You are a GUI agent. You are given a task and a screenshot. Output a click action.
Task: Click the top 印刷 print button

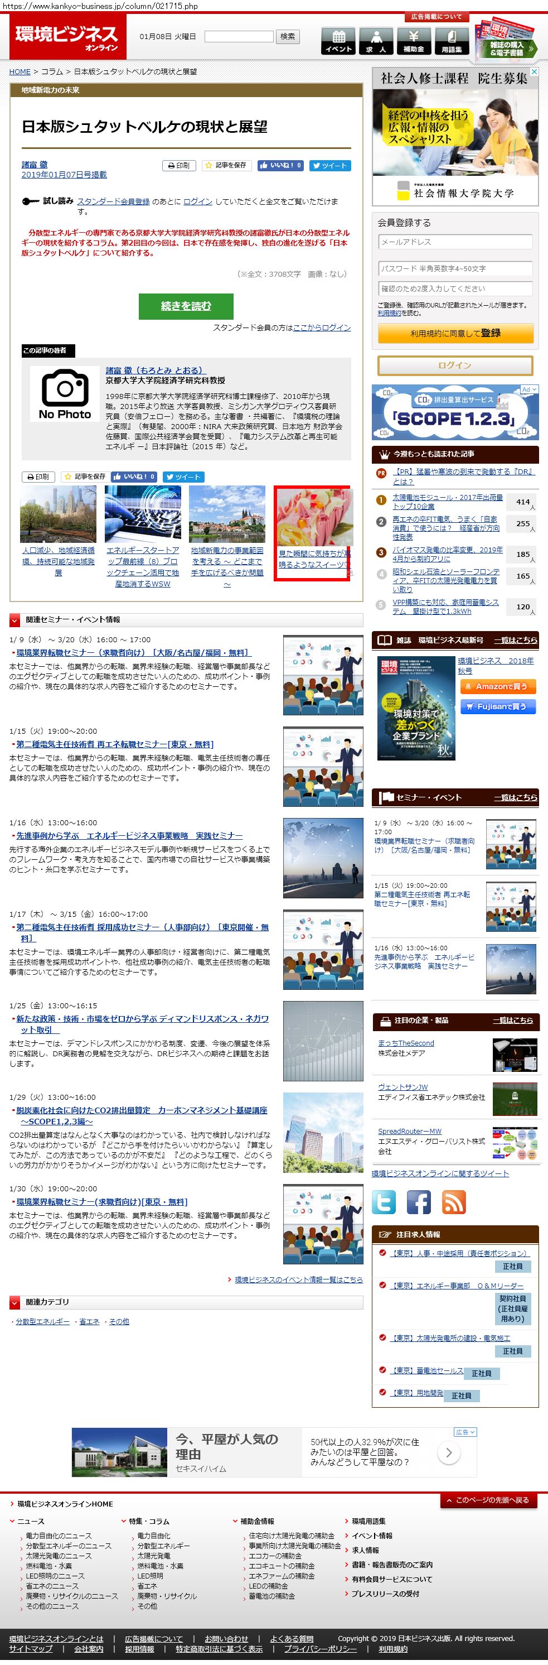tap(178, 166)
